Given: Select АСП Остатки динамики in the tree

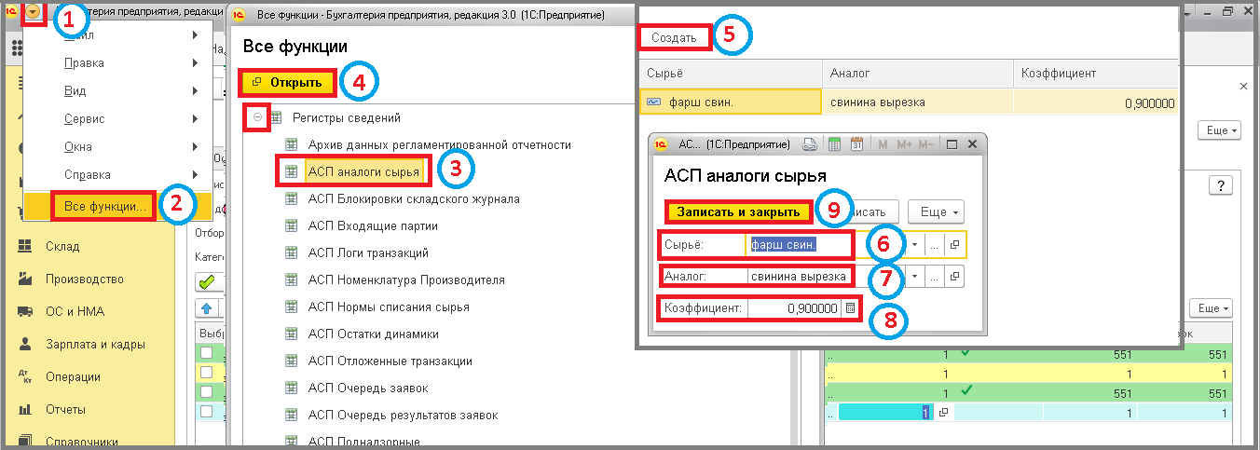Looking at the screenshot, I should pos(374,334).
